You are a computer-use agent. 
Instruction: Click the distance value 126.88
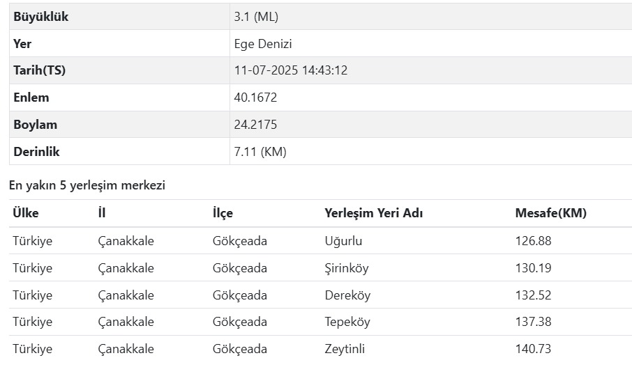click(x=533, y=241)
